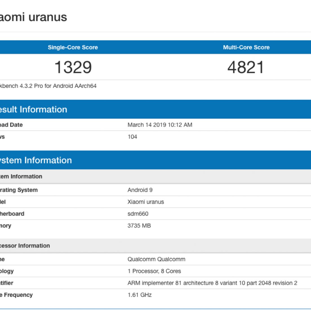311x311 pixels.
Task: Select the single-core score value 1329
Action: pos(73,67)
